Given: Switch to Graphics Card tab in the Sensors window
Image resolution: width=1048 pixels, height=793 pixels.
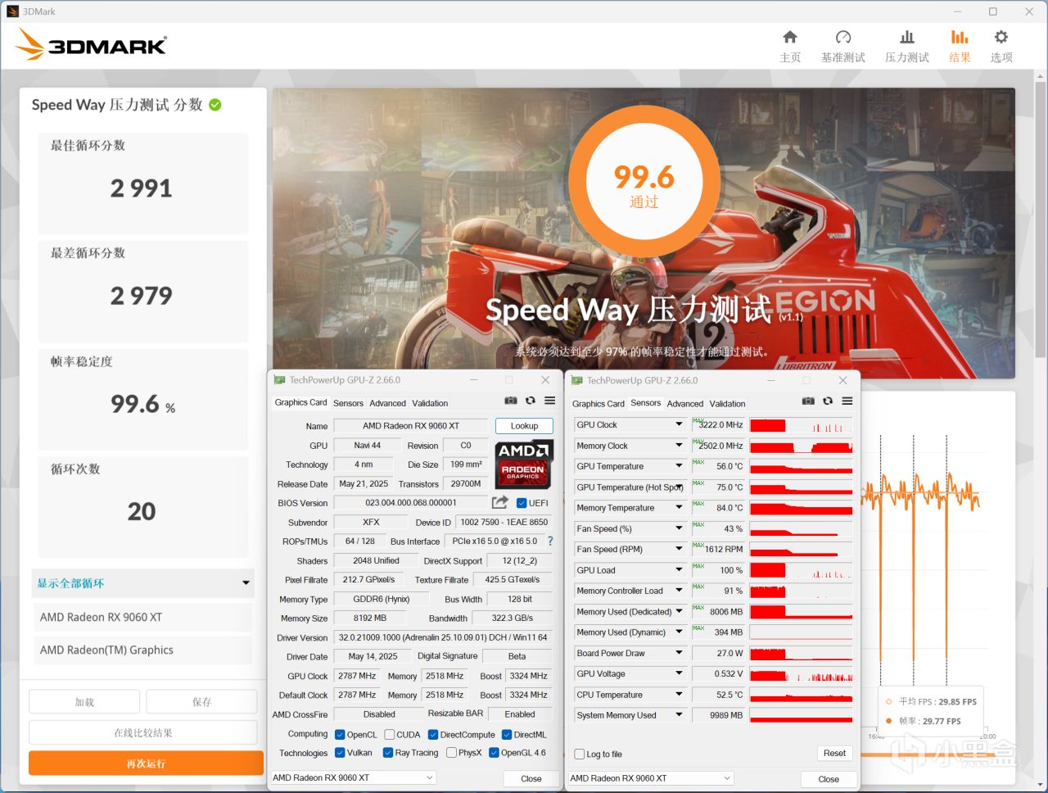Looking at the screenshot, I should pos(599,404).
